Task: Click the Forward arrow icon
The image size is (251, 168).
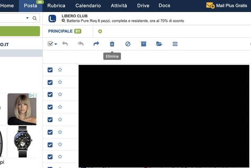Action: pyautogui.click(x=96, y=44)
